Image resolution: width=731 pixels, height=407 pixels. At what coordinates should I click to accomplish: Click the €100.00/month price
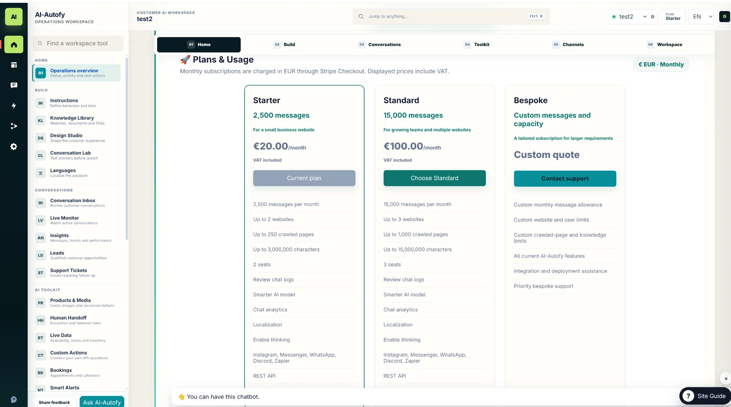tap(412, 146)
